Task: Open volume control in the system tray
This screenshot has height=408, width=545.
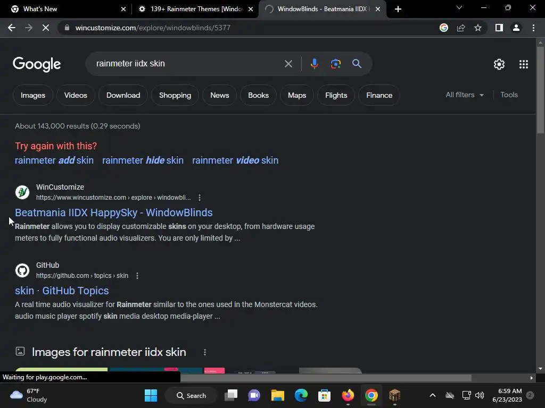Action: (480, 395)
